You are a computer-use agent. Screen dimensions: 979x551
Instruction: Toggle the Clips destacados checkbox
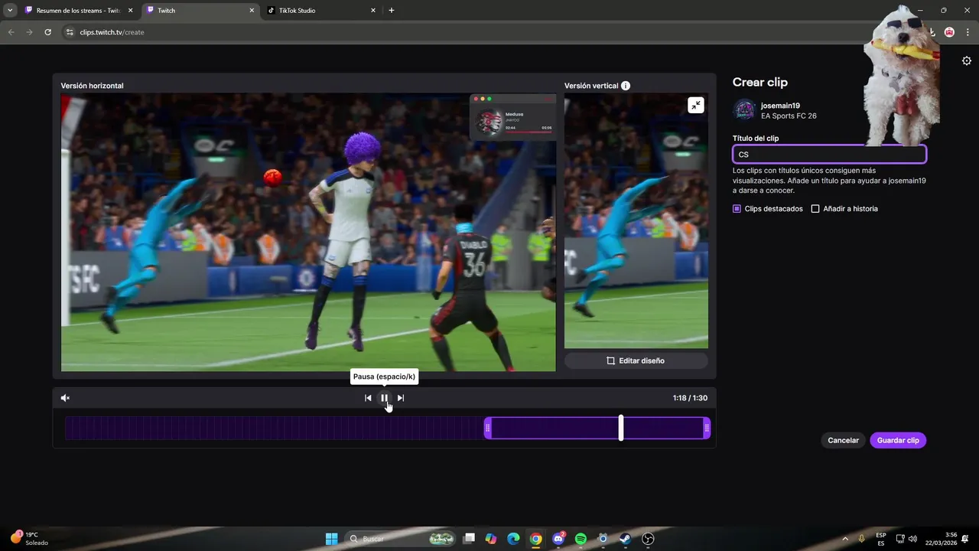(737, 209)
